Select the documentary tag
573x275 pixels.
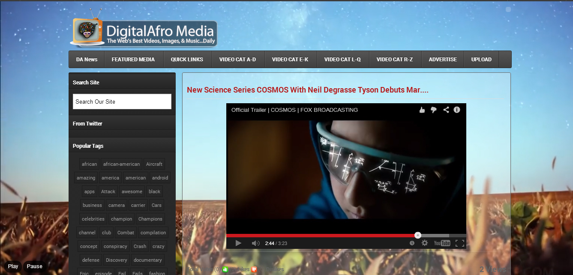coord(147,260)
